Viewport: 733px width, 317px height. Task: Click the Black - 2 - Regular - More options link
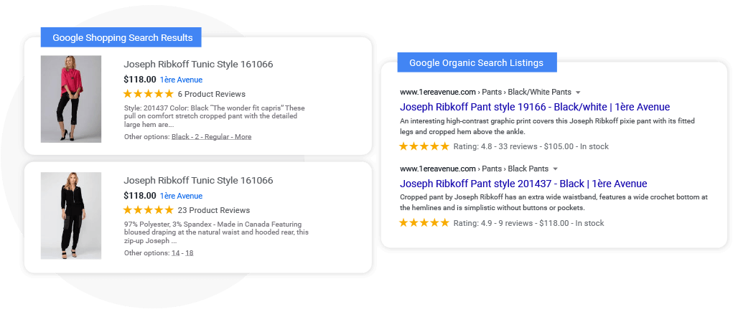click(x=211, y=137)
